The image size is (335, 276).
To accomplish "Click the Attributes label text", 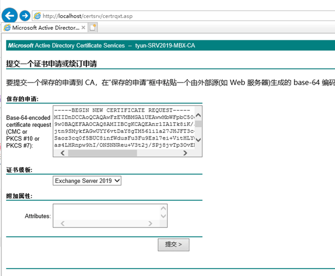I will click(x=38, y=216).
